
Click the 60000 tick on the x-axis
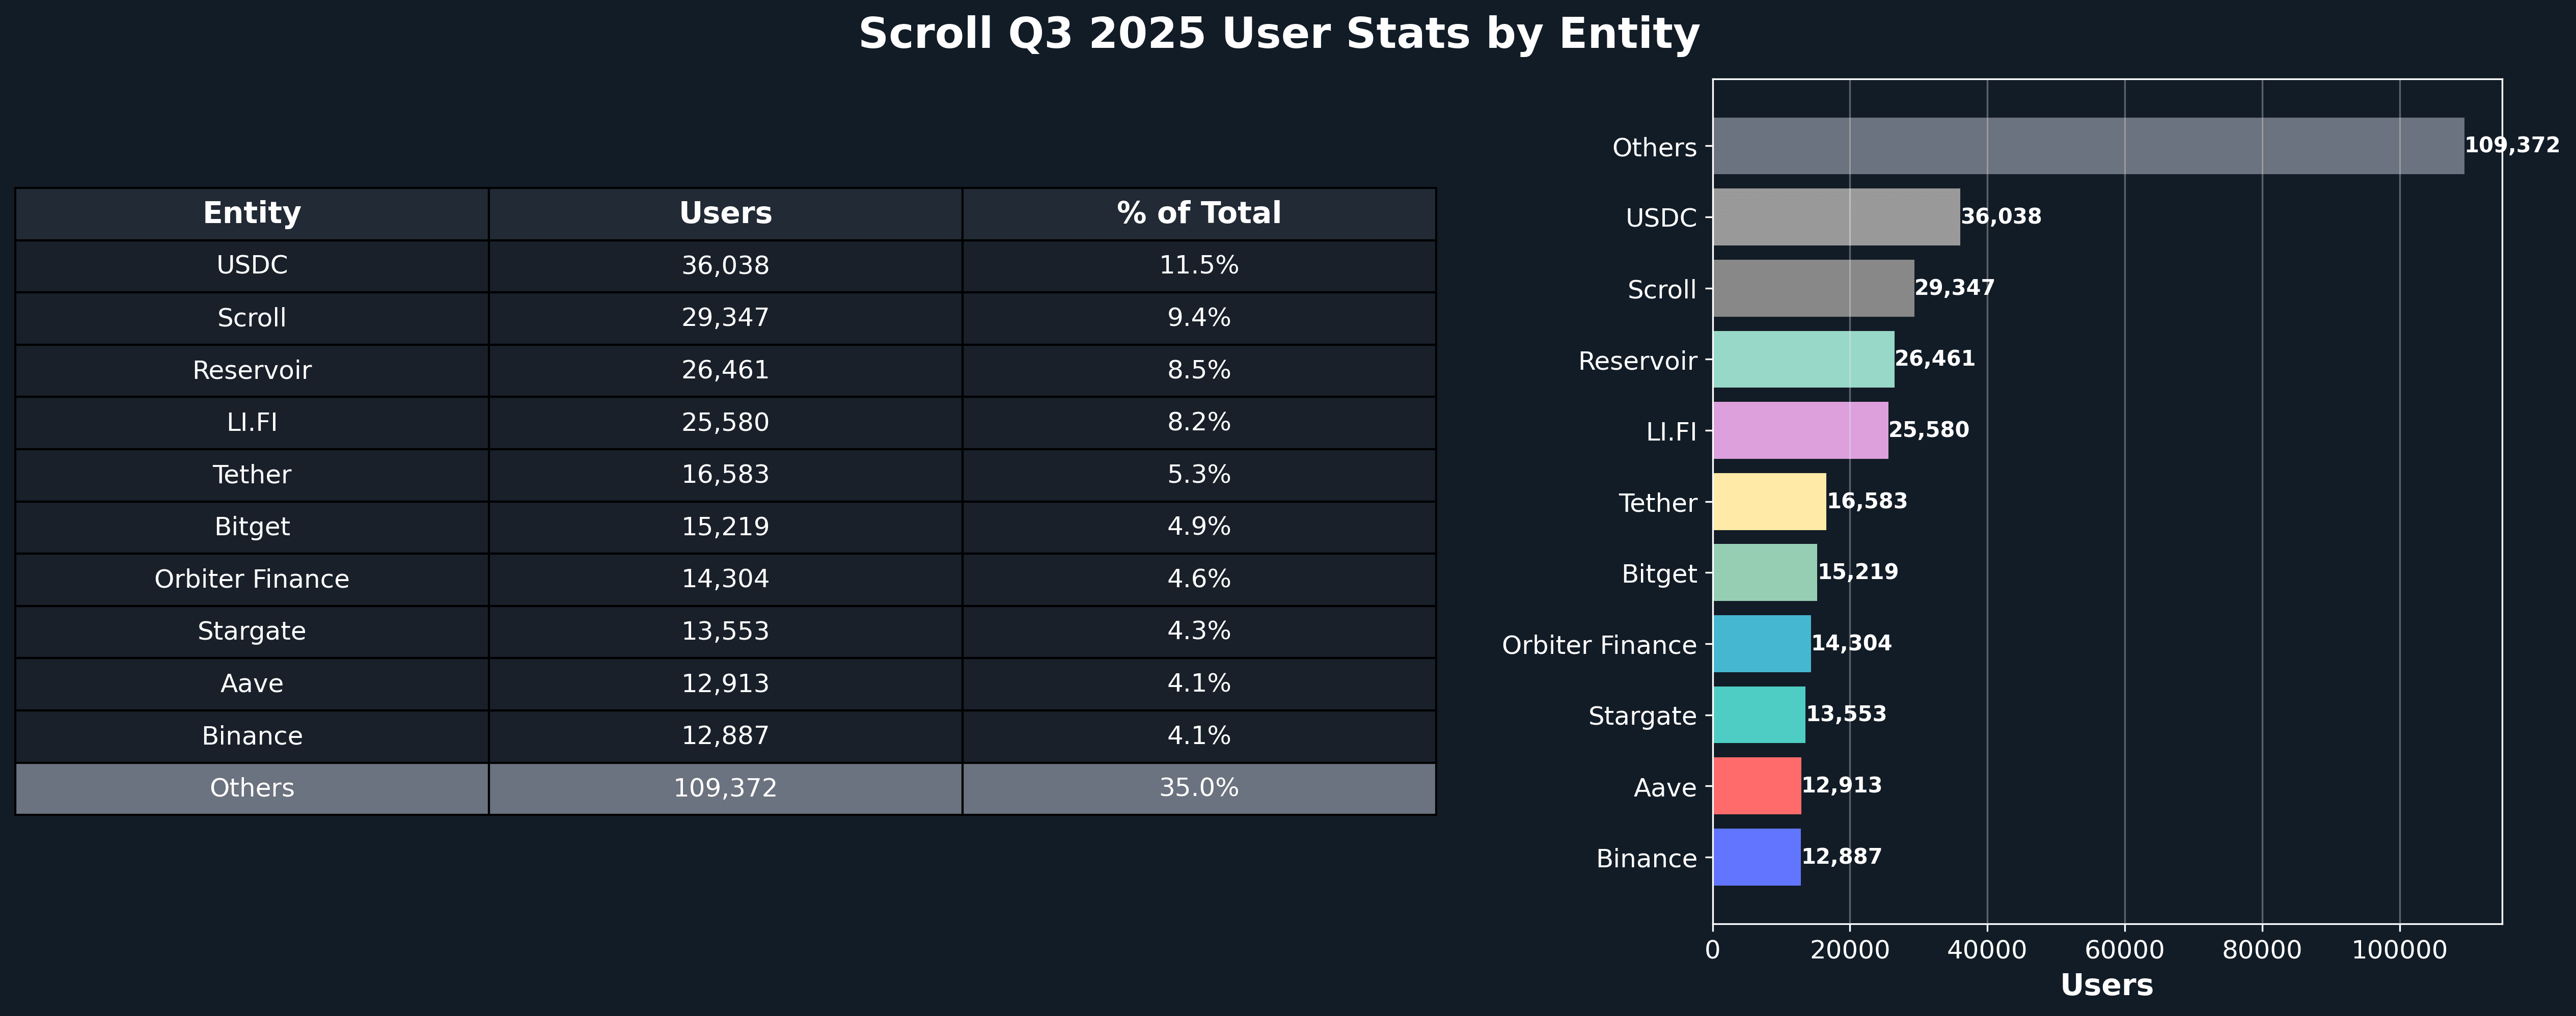coord(2124,949)
